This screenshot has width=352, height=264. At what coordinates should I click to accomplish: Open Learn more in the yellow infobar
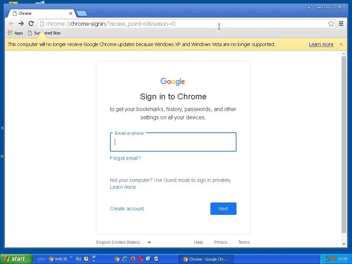[x=321, y=44]
